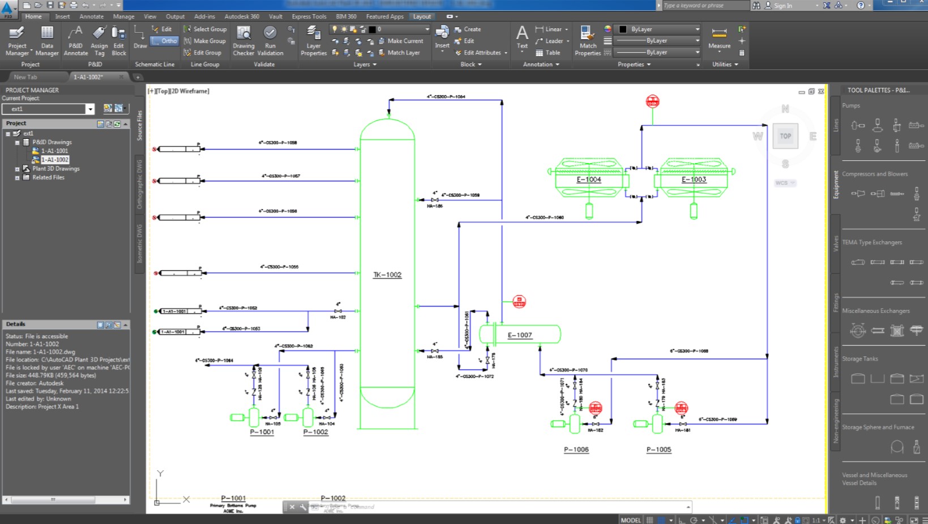Expand the Related Files tree node
The height and width of the screenshot is (524, 928).
(18, 177)
